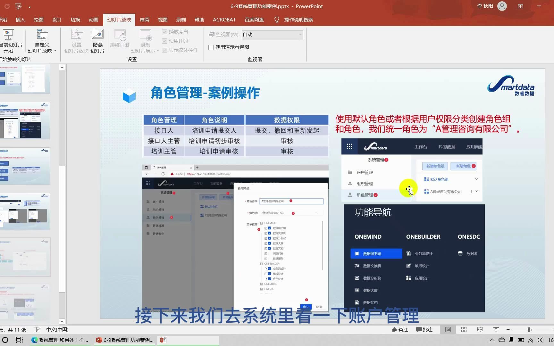This screenshot has width=554, height=346.
Task: Click the volume icon in system tray
Action: coord(540,340)
